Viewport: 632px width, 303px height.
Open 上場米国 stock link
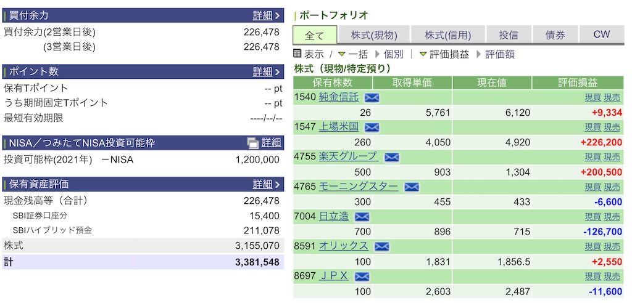tap(339, 127)
